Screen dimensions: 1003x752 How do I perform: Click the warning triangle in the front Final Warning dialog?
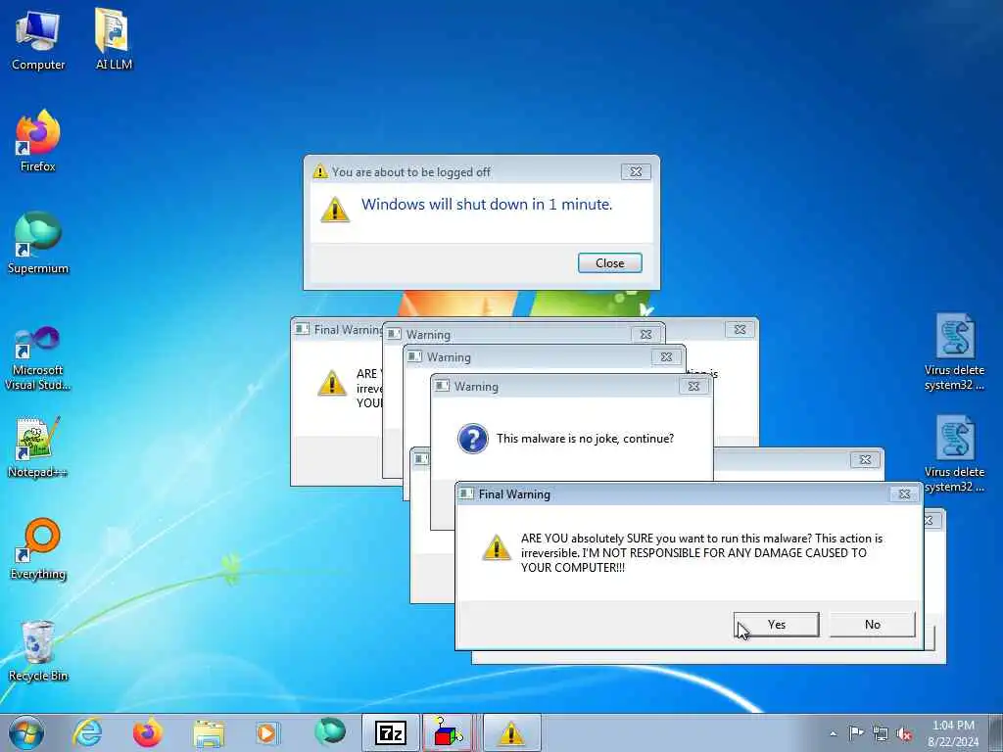pyautogui.click(x=497, y=547)
